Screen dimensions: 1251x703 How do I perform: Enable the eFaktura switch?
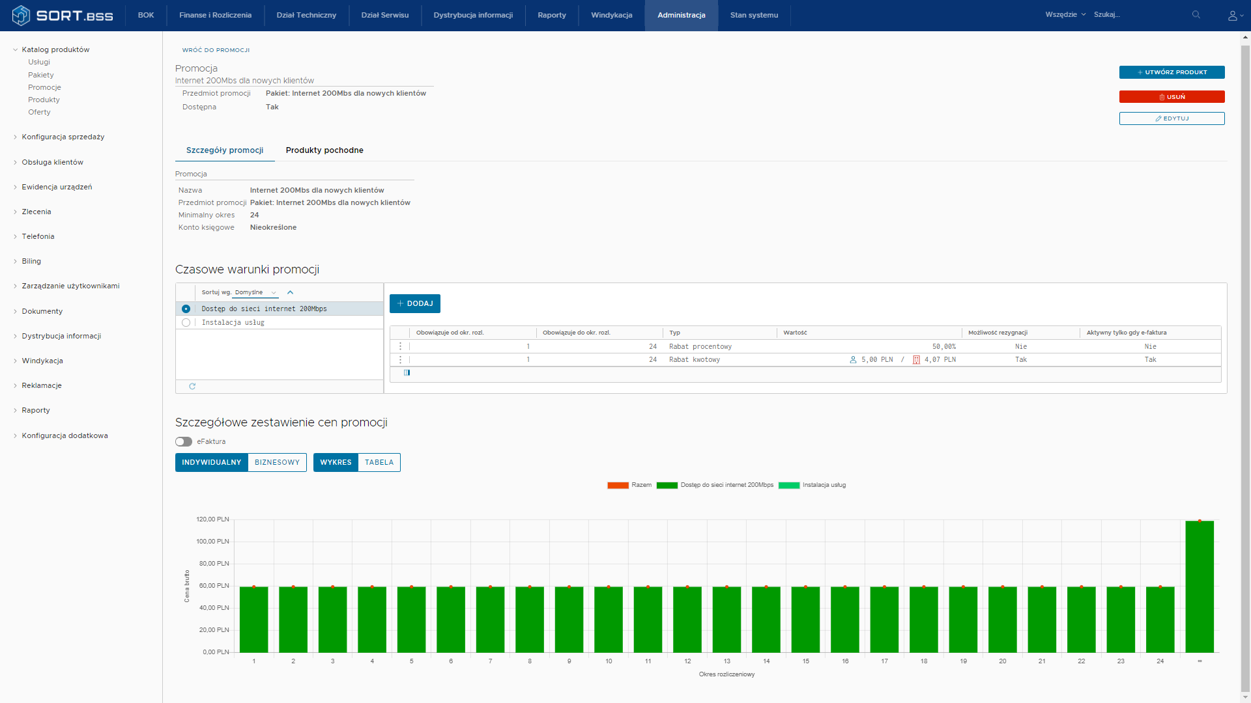[x=184, y=442]
